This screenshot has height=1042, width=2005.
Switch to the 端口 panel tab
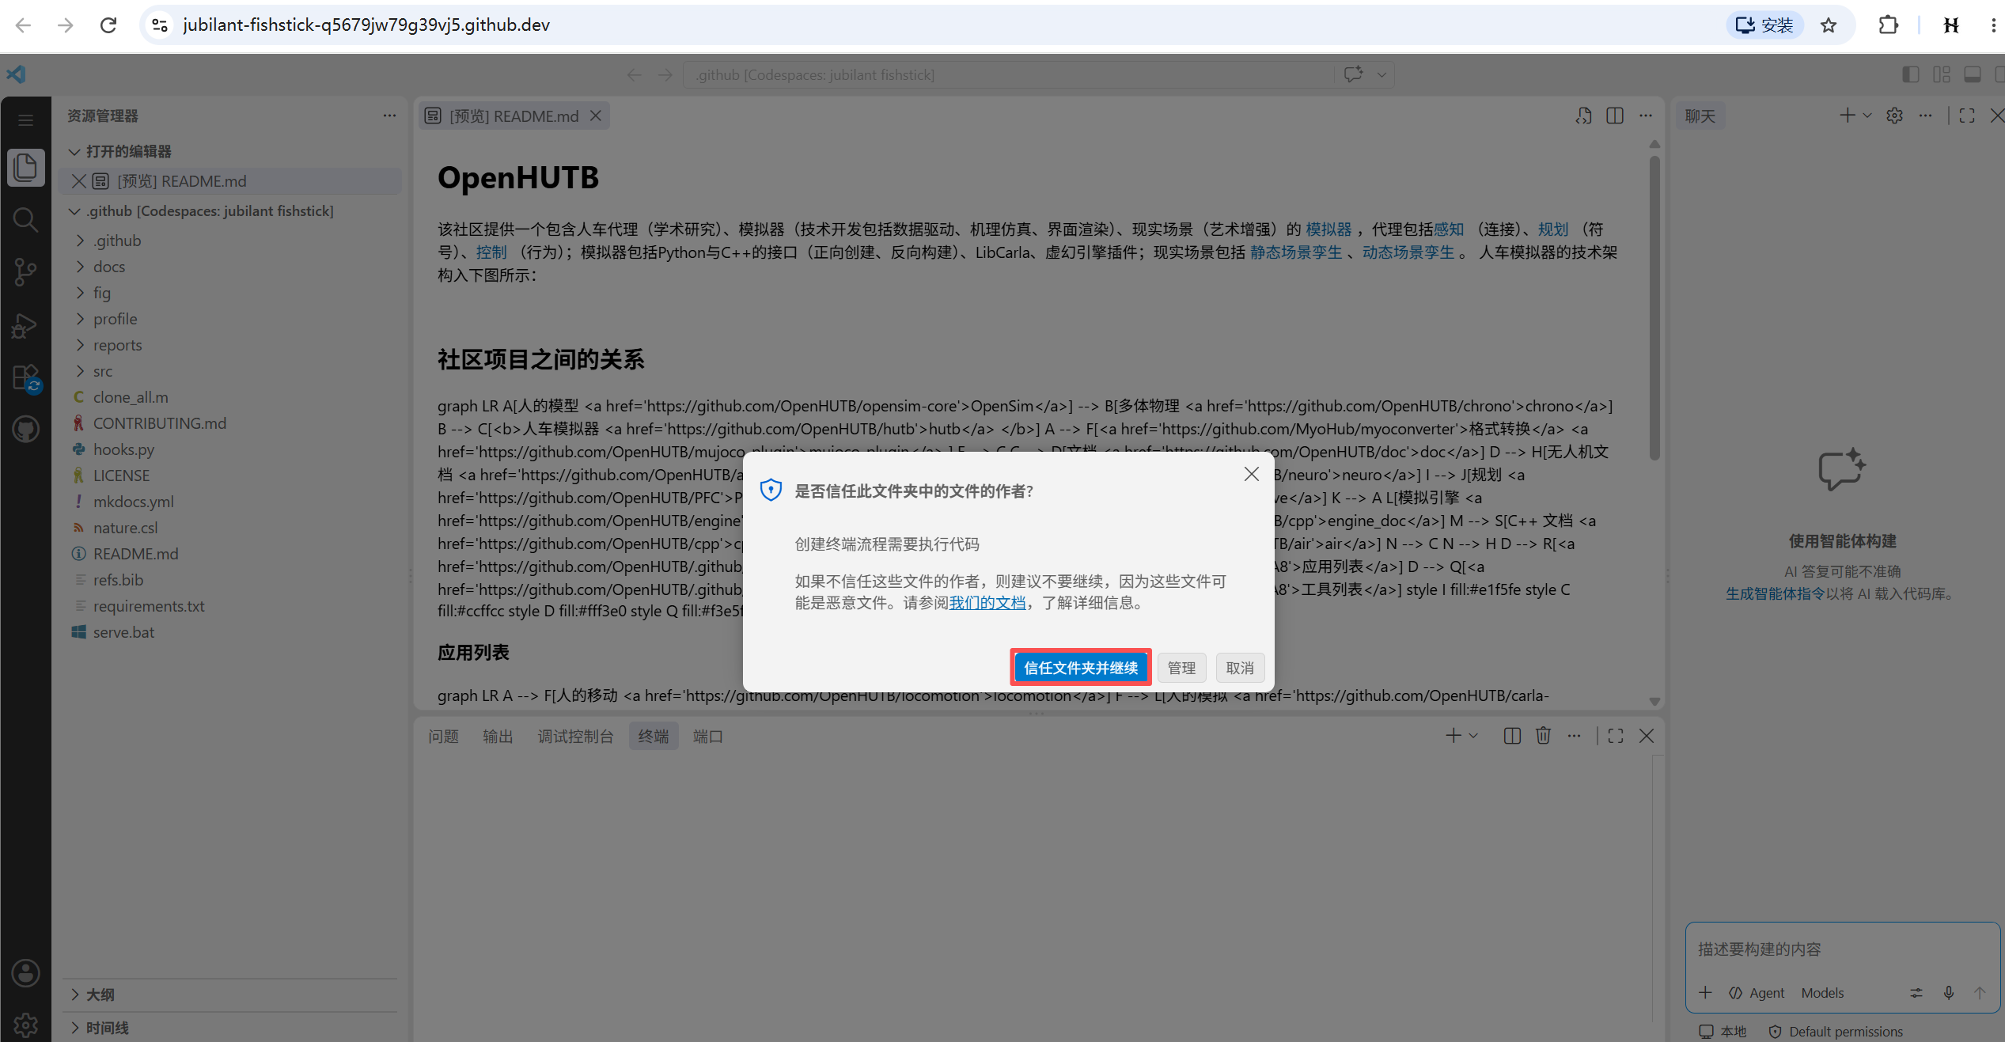point(707,737)
